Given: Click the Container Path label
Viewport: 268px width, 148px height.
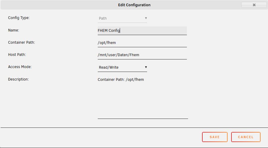Looking at the screenshot, I should pos(21,42).
